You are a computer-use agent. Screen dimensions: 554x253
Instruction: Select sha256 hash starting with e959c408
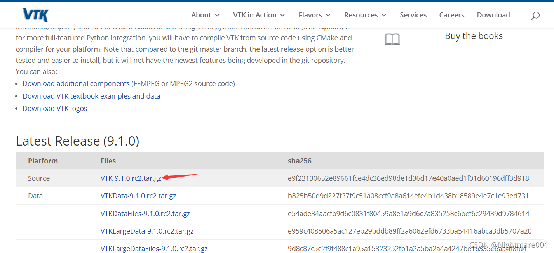click(x=410, y=231)
